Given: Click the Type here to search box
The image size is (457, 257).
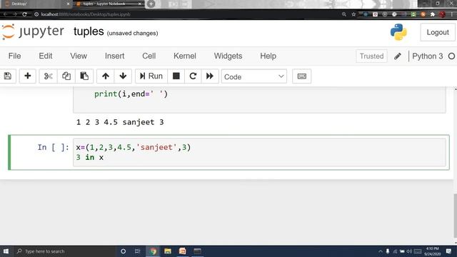Looking at the screenshot, I should tap(64, 251).
